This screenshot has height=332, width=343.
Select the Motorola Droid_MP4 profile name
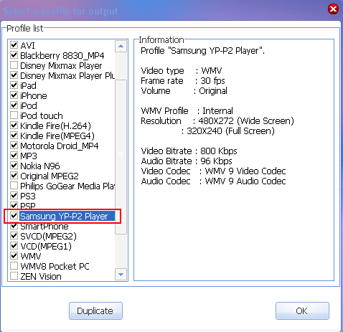click(x=60, y=146)
